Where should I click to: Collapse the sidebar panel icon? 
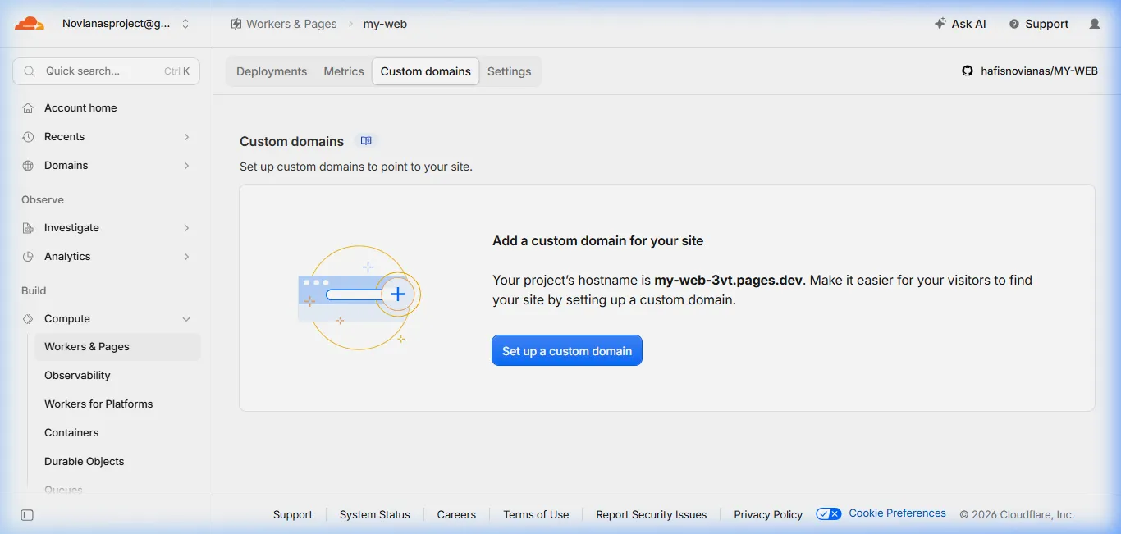(x=27, y=515)
